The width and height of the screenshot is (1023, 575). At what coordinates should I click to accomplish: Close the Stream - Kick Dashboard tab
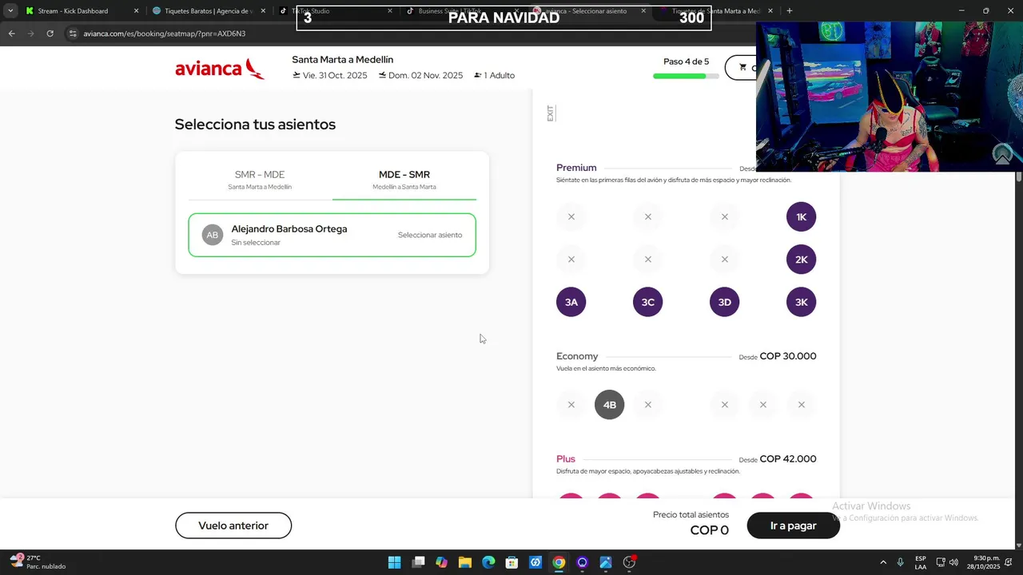(x=136, y=11)
